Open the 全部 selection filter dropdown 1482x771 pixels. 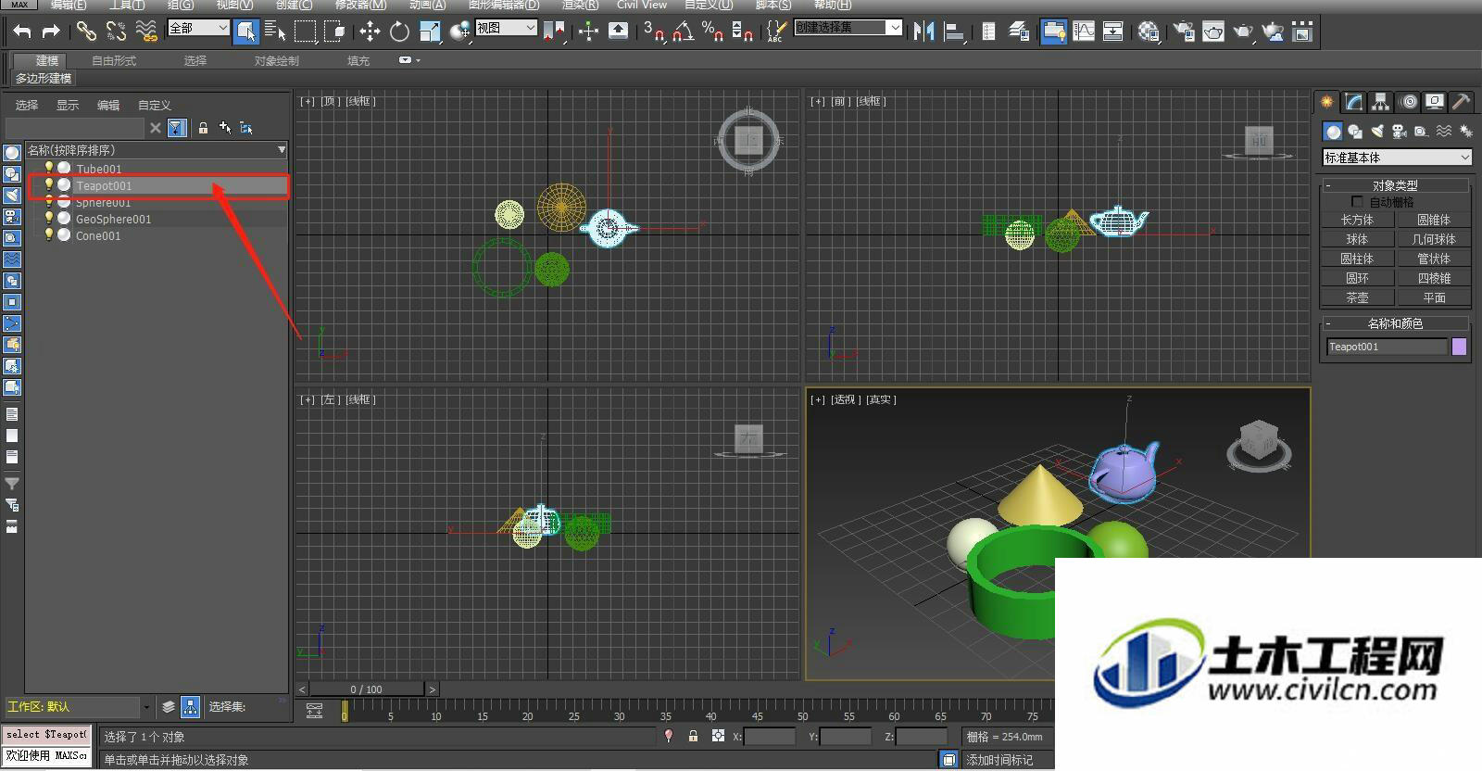click(x=198, y=28)
